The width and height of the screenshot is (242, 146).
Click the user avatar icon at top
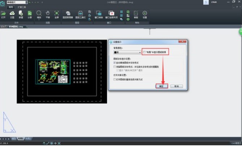point(206,2)
